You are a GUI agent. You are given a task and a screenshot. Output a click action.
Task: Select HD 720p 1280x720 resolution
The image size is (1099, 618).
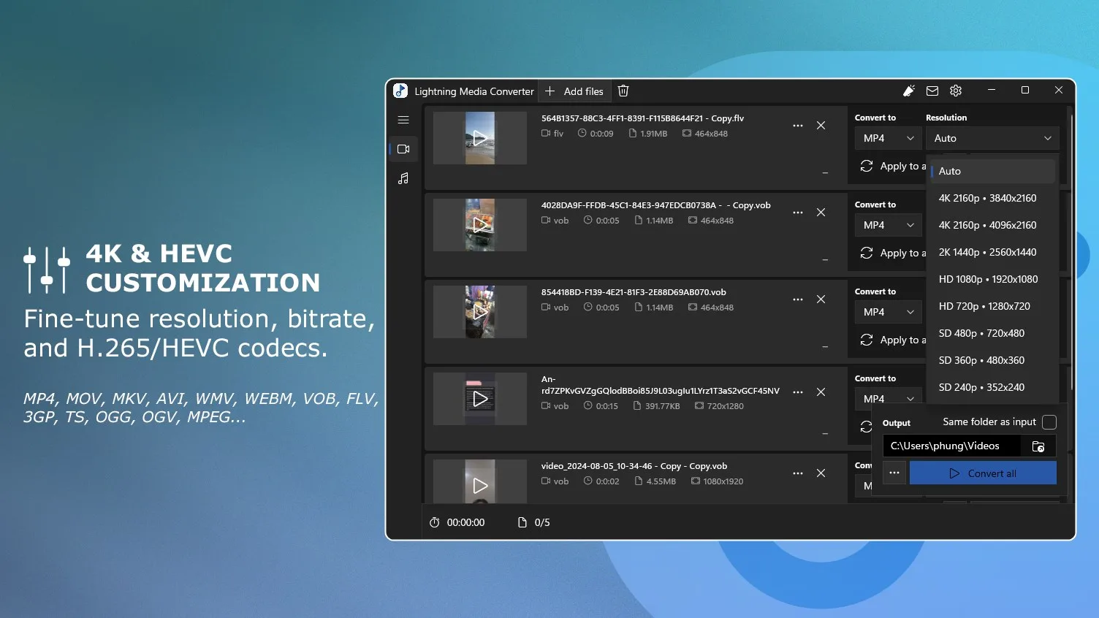pyautogui.click(x=992, y=306)
